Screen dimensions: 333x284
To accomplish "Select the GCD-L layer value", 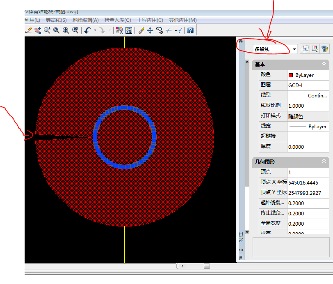I will click(x=308, y=85).
